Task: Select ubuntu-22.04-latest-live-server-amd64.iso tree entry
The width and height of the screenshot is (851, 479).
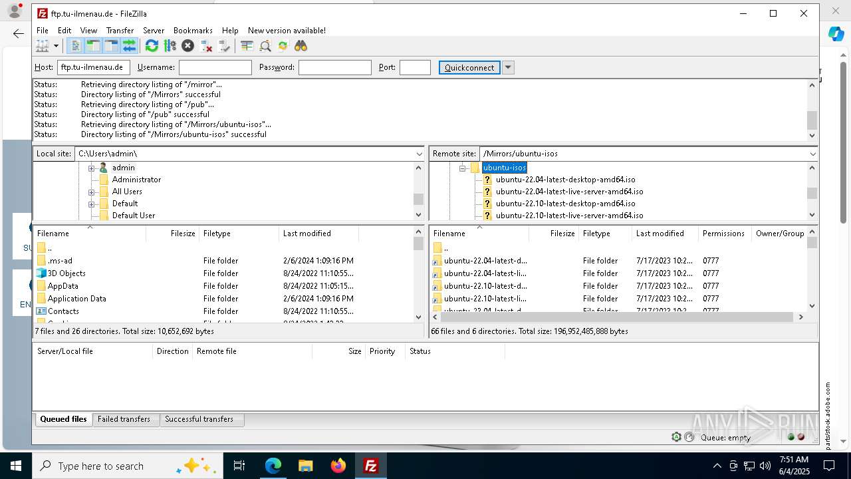Action: pos(569,192)
